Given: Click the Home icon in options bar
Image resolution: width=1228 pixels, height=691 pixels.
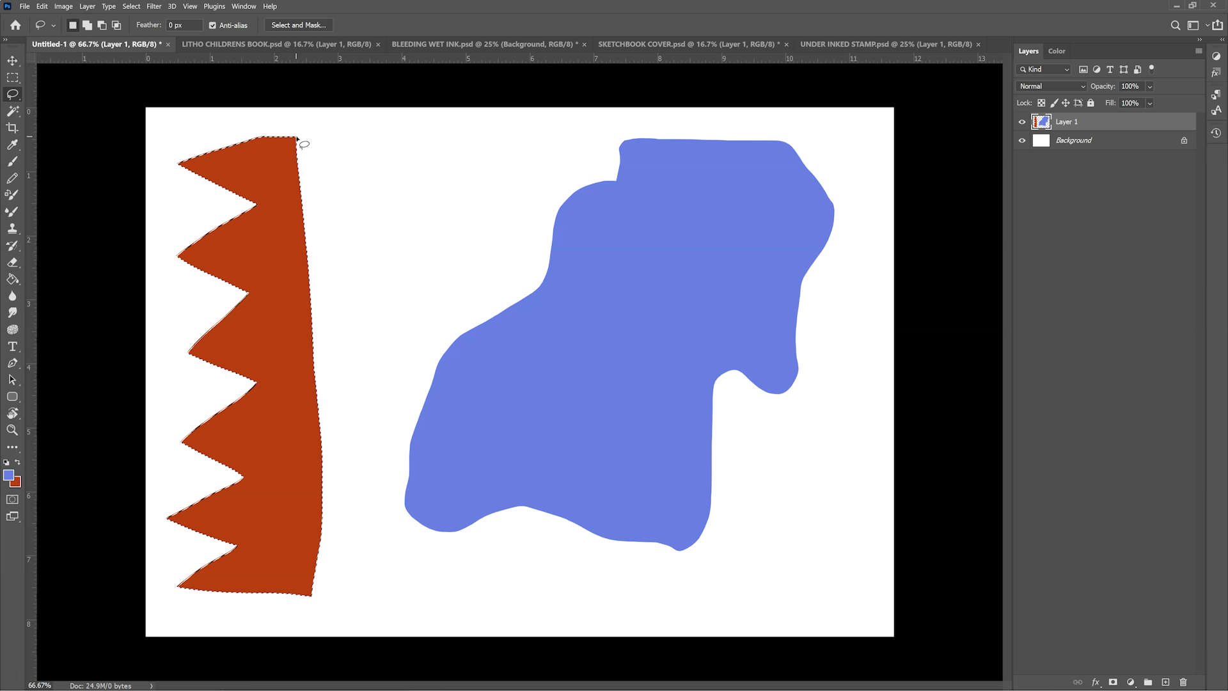Looking at the screenshot, I should click(x=15, y=25).
